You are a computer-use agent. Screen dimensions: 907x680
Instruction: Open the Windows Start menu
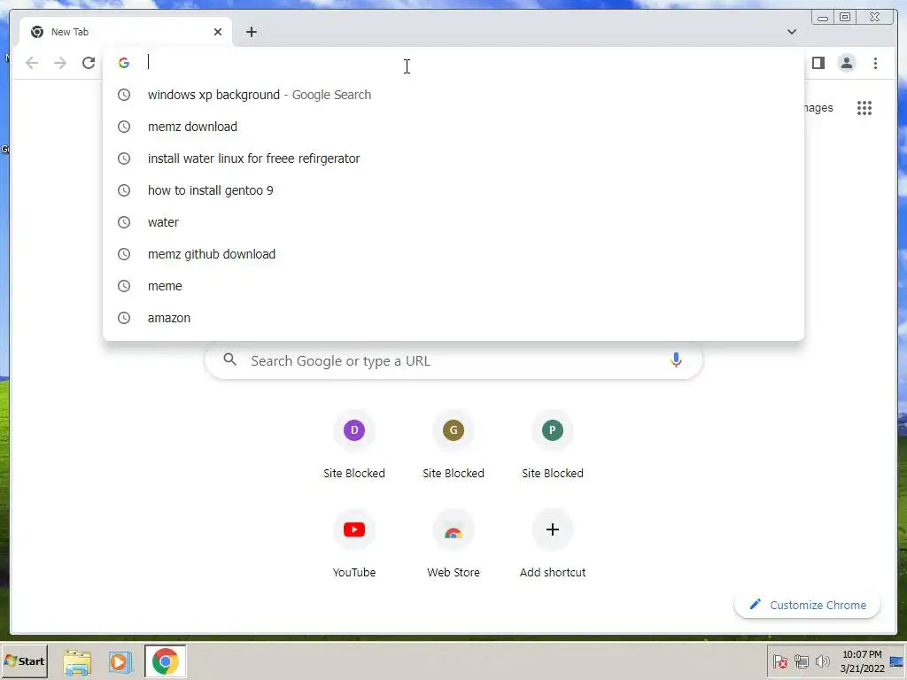pyautogui.click(x=24, y=661)
